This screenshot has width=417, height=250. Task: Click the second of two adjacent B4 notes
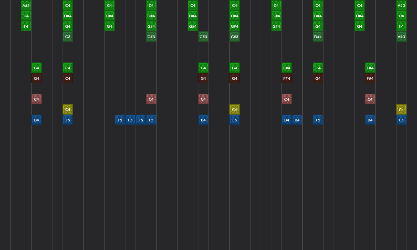[297, 120]
